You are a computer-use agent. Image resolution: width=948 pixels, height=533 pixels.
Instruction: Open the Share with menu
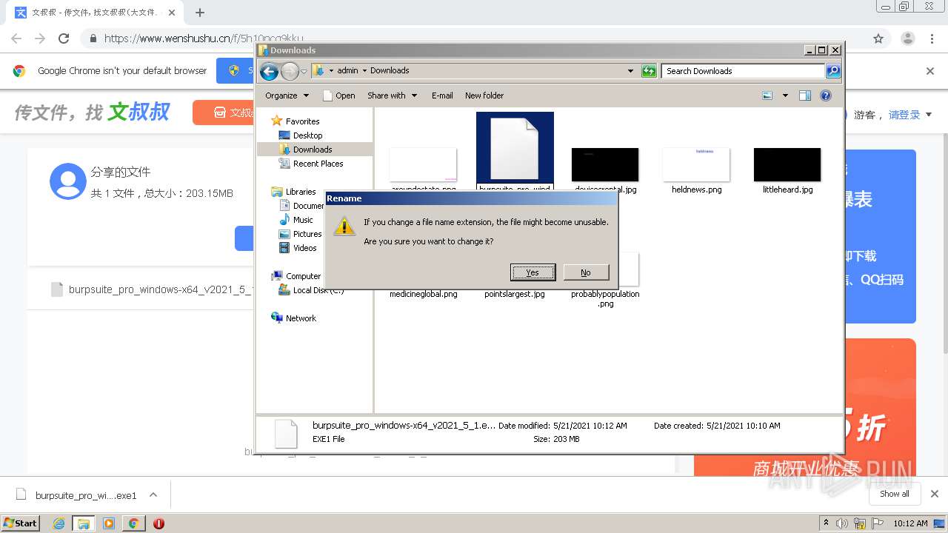pyautogui.click(x=392, y=95)
